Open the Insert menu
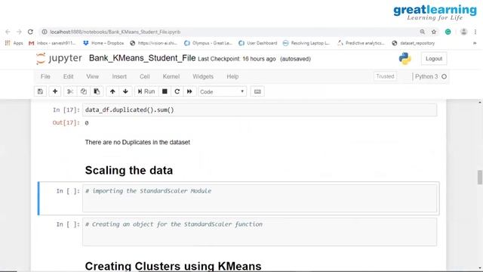Viewport: 483px width, 272px height. click(x=119, y=76)
